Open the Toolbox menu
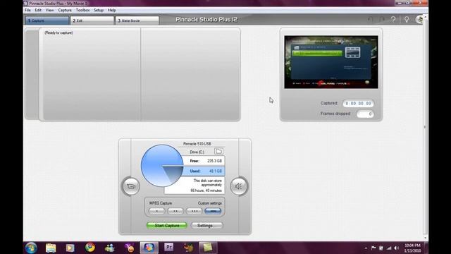The width and height of the screenshot is (451, 254). (x=82, y=10)
